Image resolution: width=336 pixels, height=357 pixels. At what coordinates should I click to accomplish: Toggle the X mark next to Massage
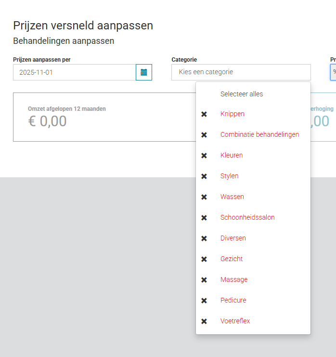[x=204, y=280]
